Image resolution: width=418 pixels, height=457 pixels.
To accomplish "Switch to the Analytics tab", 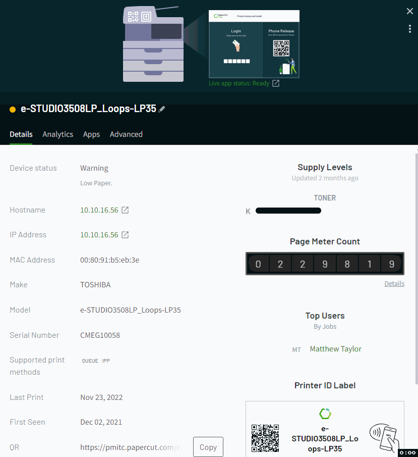I will pos(57,134).
